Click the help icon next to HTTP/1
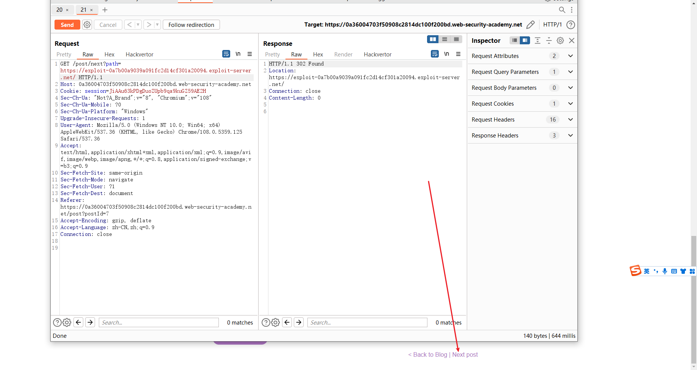This screenshot has width=697, height=370. click(x=571, y=24)
